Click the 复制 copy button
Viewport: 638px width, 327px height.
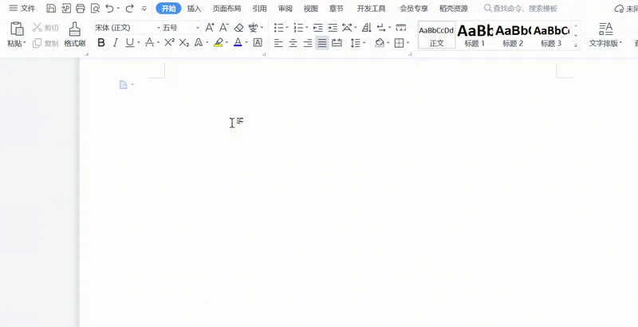45,43
